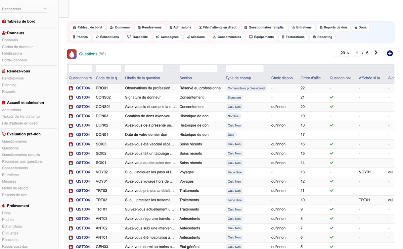Open the Traçabilité top tab
This screenshot has width=403, height=249.
click(x=137, y=37)
